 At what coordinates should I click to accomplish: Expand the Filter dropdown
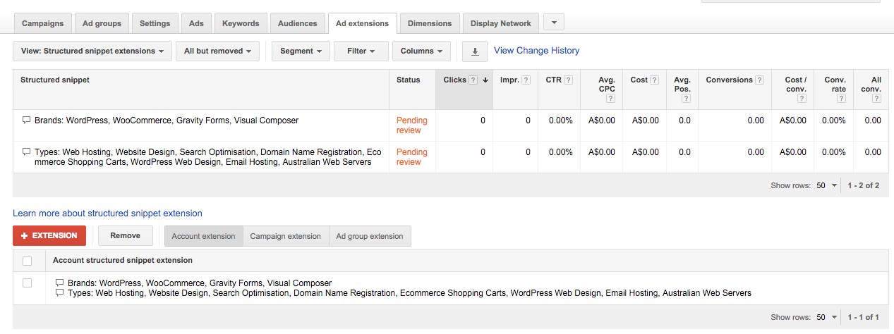click(361, 51)
